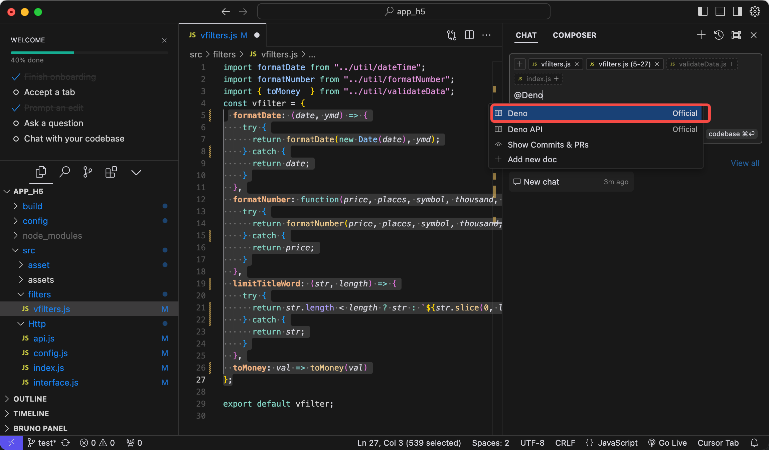The image size is (769, 450).
Task: Open the New chat history entry
Action: point(571,182)
